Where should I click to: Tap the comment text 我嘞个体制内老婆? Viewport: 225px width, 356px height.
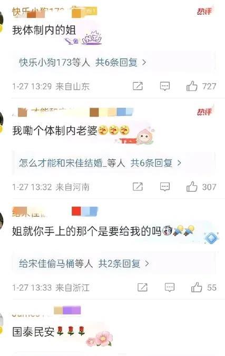(x=55, y=131)
